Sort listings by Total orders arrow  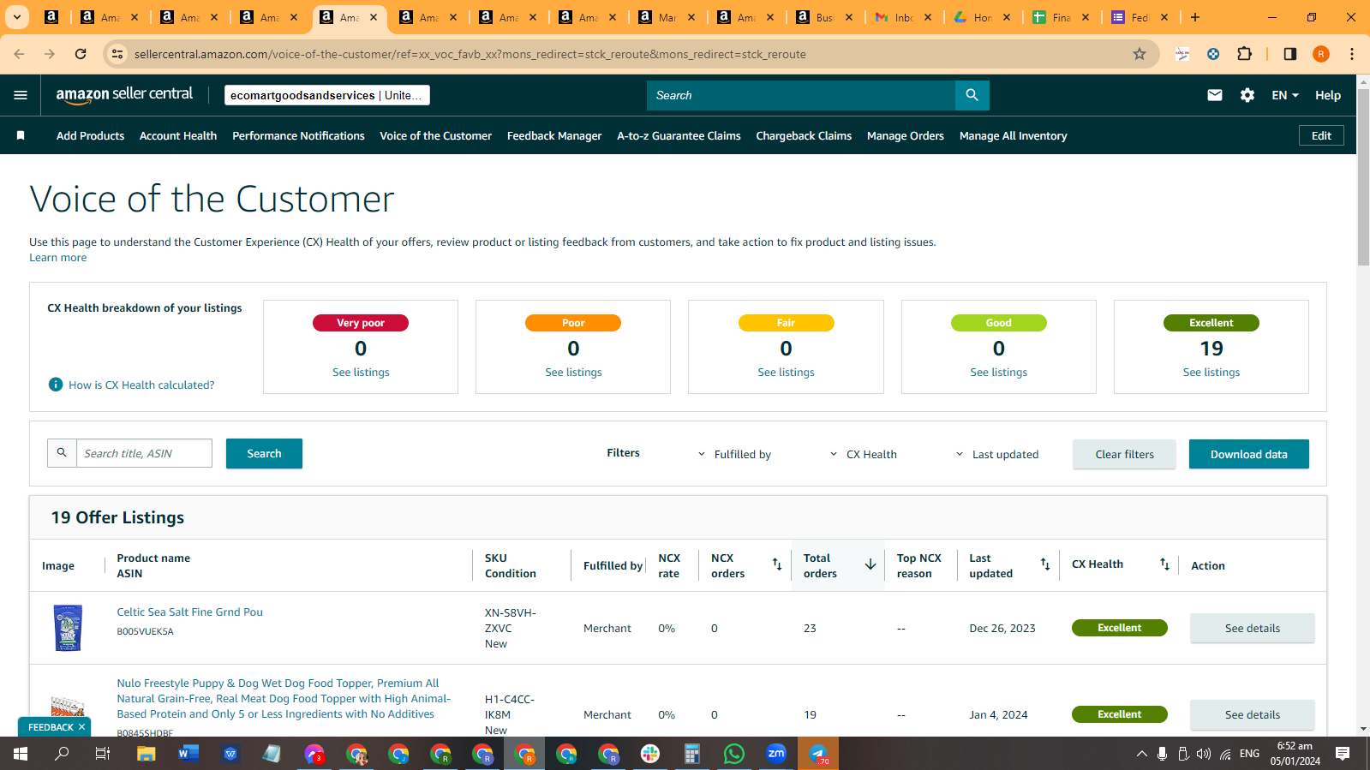pyautogui.click(x=870, y=564)
